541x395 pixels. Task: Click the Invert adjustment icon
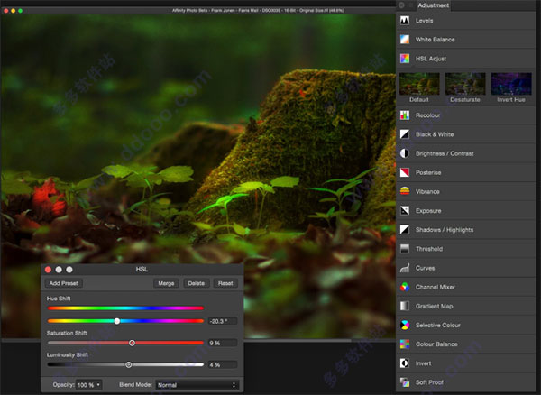tap(405, 363)
